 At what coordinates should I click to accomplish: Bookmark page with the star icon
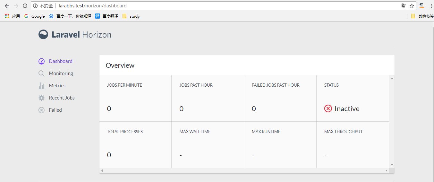click(412, 6)
